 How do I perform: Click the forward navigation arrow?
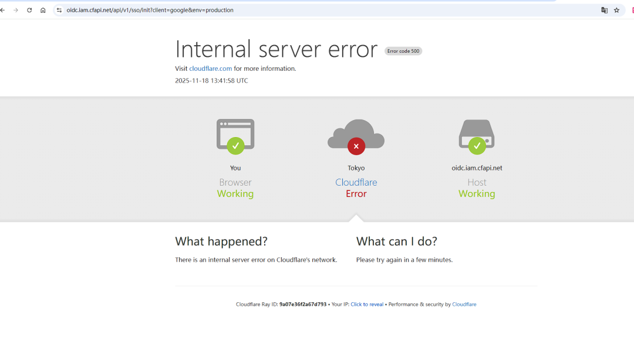click(16, 10)
